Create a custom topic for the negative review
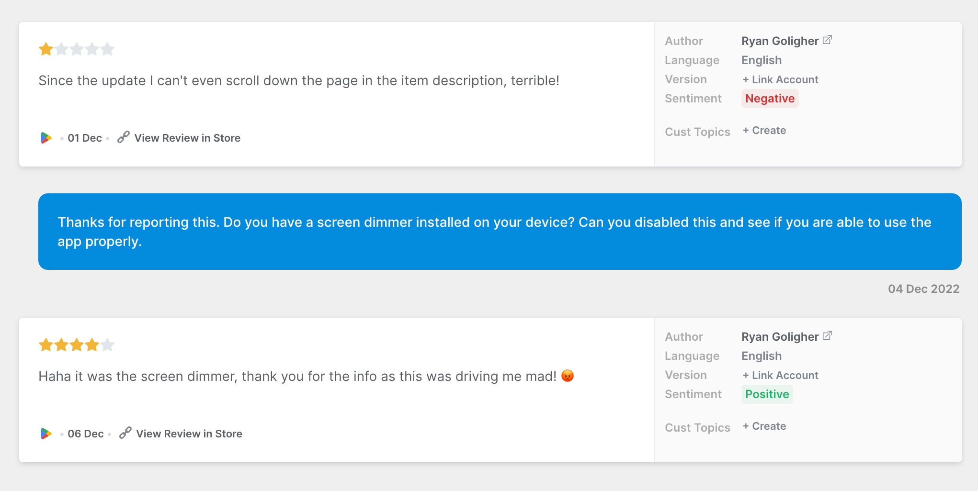 tap(764, 130)
